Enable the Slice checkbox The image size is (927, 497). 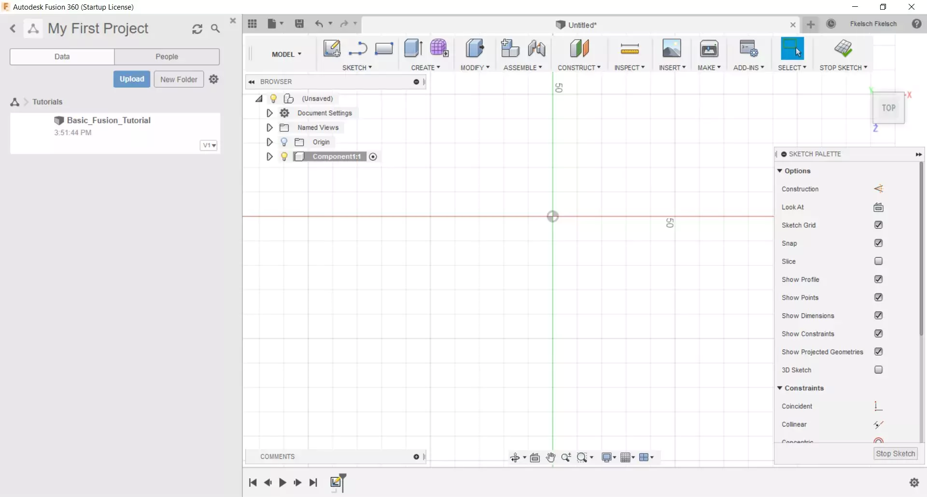coord(878,261)
